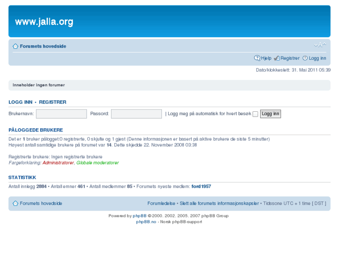Click the 'Høyest antall samtidige brukere' line
Viewport: 339px width, 254px height.
coord(103,145)
